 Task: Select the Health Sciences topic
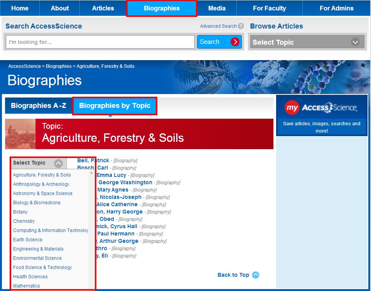tap(30, 277)
